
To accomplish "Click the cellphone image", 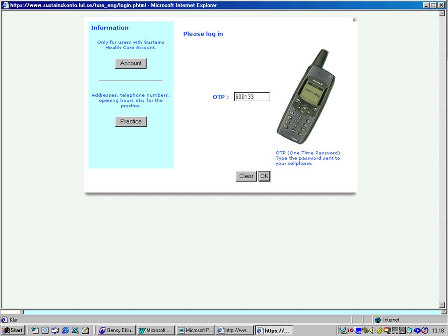I will click(x=306, y=97).
